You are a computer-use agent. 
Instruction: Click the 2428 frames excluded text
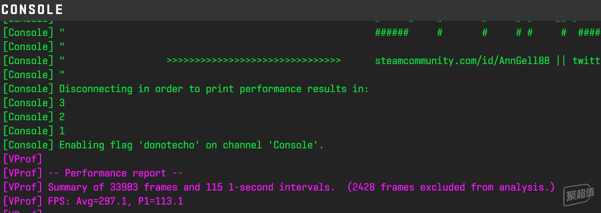tap(451, 187)
